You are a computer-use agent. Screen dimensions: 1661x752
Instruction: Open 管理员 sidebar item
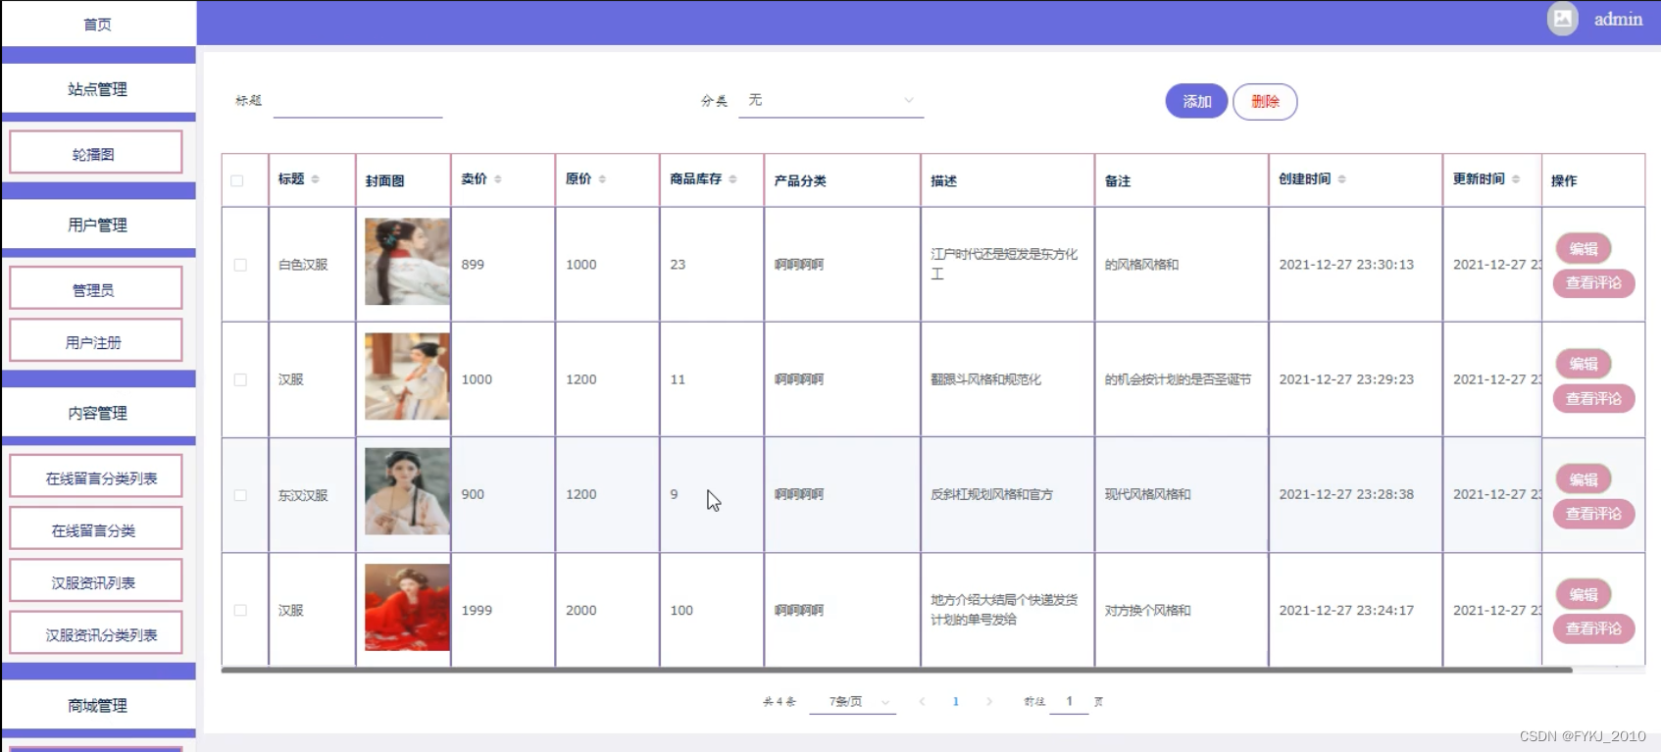[x=96, y=289]
